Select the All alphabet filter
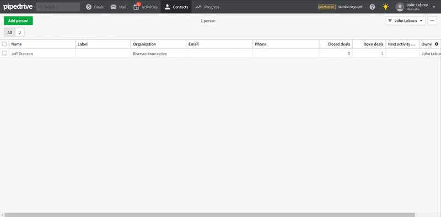This screenshot has width=441, height=217. click(x=9, y=32)
